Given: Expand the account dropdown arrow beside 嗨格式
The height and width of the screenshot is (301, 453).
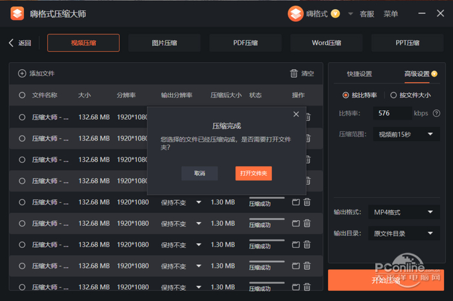Looking at the screenshot, I should point(351,14).
